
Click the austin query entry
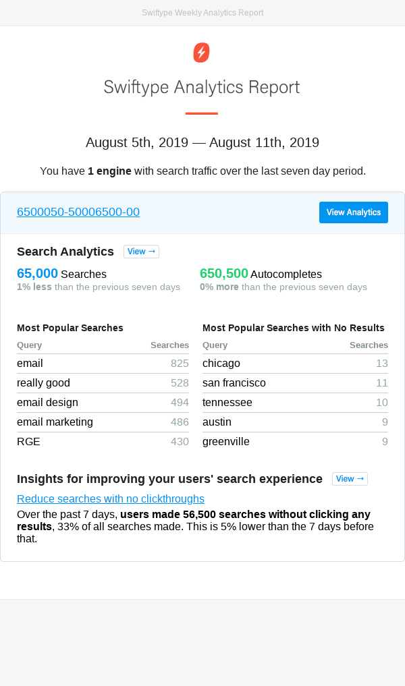coord(216,422)
